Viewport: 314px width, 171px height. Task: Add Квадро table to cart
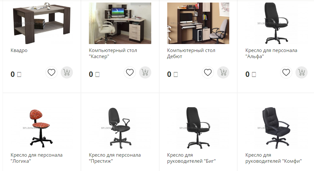point(67,72)
